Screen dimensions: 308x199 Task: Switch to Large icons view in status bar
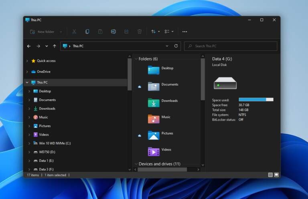pos(276,175)
